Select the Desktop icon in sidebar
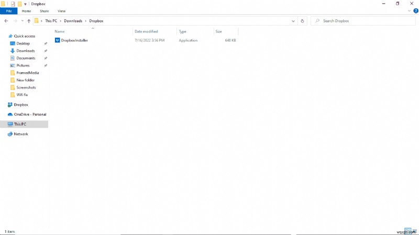This screenshot has height=235, width=419. coord(12,43)
